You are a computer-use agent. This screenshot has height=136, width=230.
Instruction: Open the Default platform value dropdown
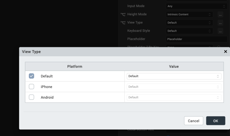(174, 76)
